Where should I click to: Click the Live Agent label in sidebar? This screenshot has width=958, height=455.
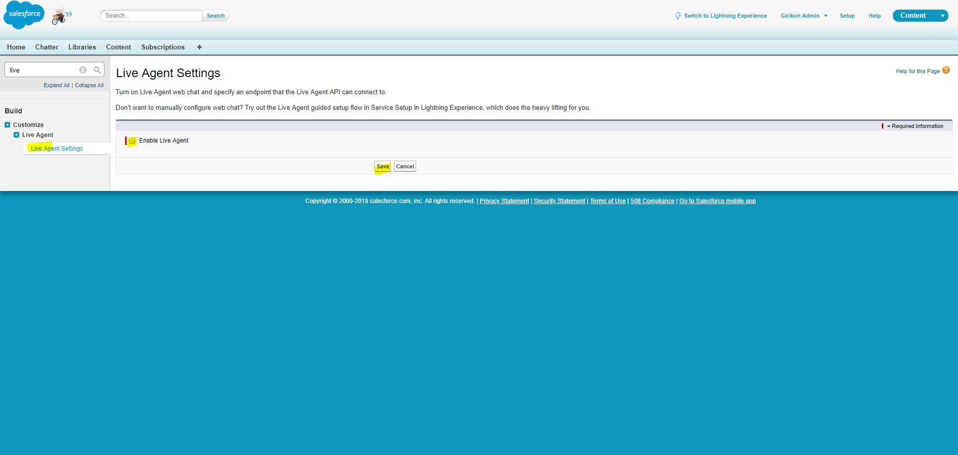click(x=38, y=135)
